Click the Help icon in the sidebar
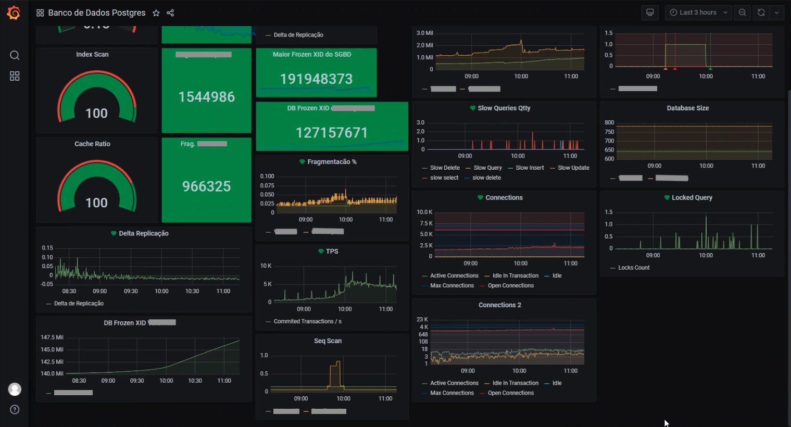The image size is (791, 427). 14,409
